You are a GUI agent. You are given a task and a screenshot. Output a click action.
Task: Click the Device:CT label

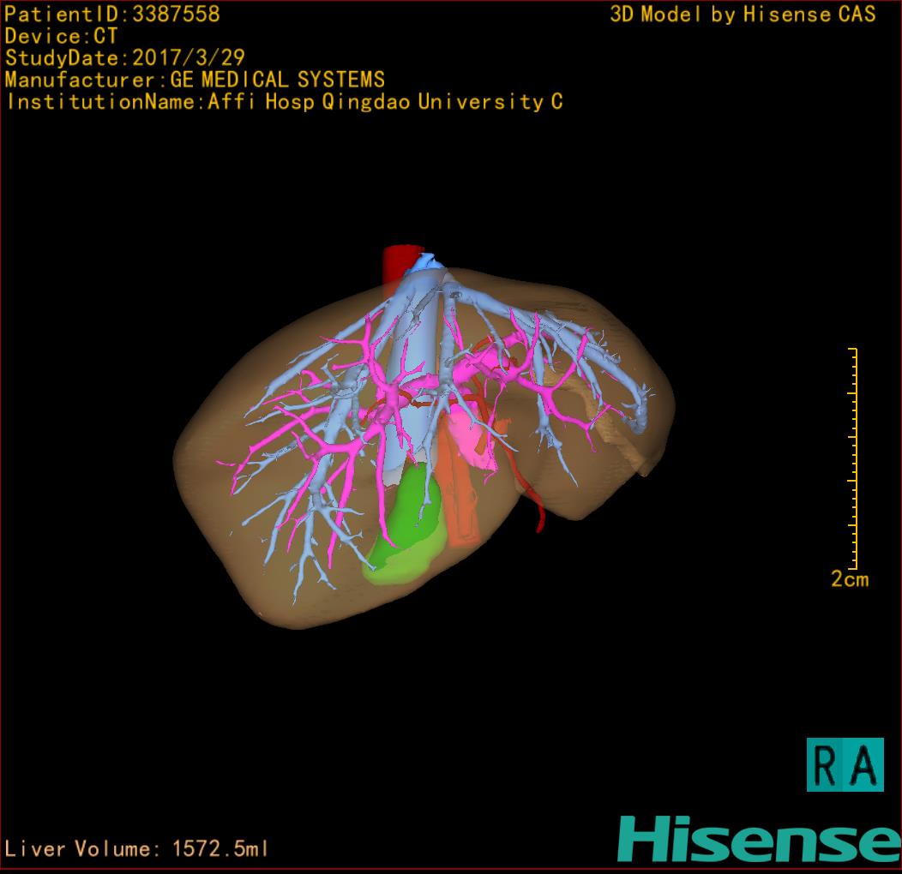(61, 36)
